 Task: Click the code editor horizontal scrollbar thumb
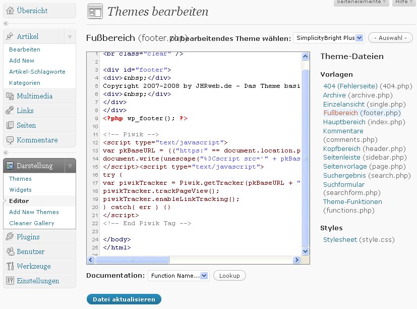click(x=132, y=260)
